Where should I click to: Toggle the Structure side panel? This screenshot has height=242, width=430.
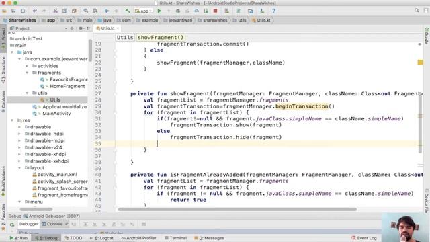click(x=3, y=70)
